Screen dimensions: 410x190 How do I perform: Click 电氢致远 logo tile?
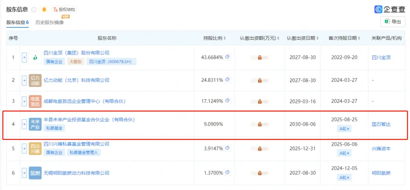point(35,101)
